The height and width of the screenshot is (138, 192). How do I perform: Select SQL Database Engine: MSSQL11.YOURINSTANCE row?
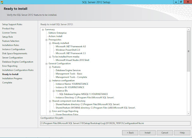[83, 94]
